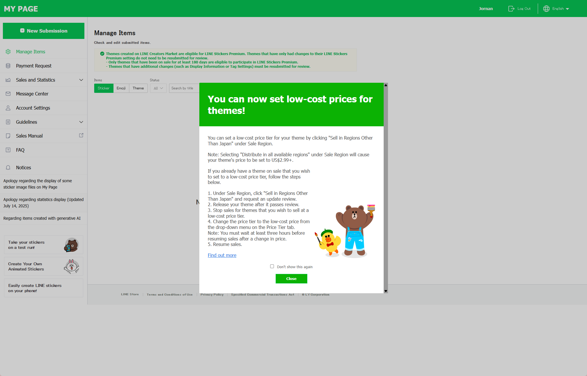The image size is (587, 376).
Task: Click the Jornan username in header
Action: click(x=486, y=9)
